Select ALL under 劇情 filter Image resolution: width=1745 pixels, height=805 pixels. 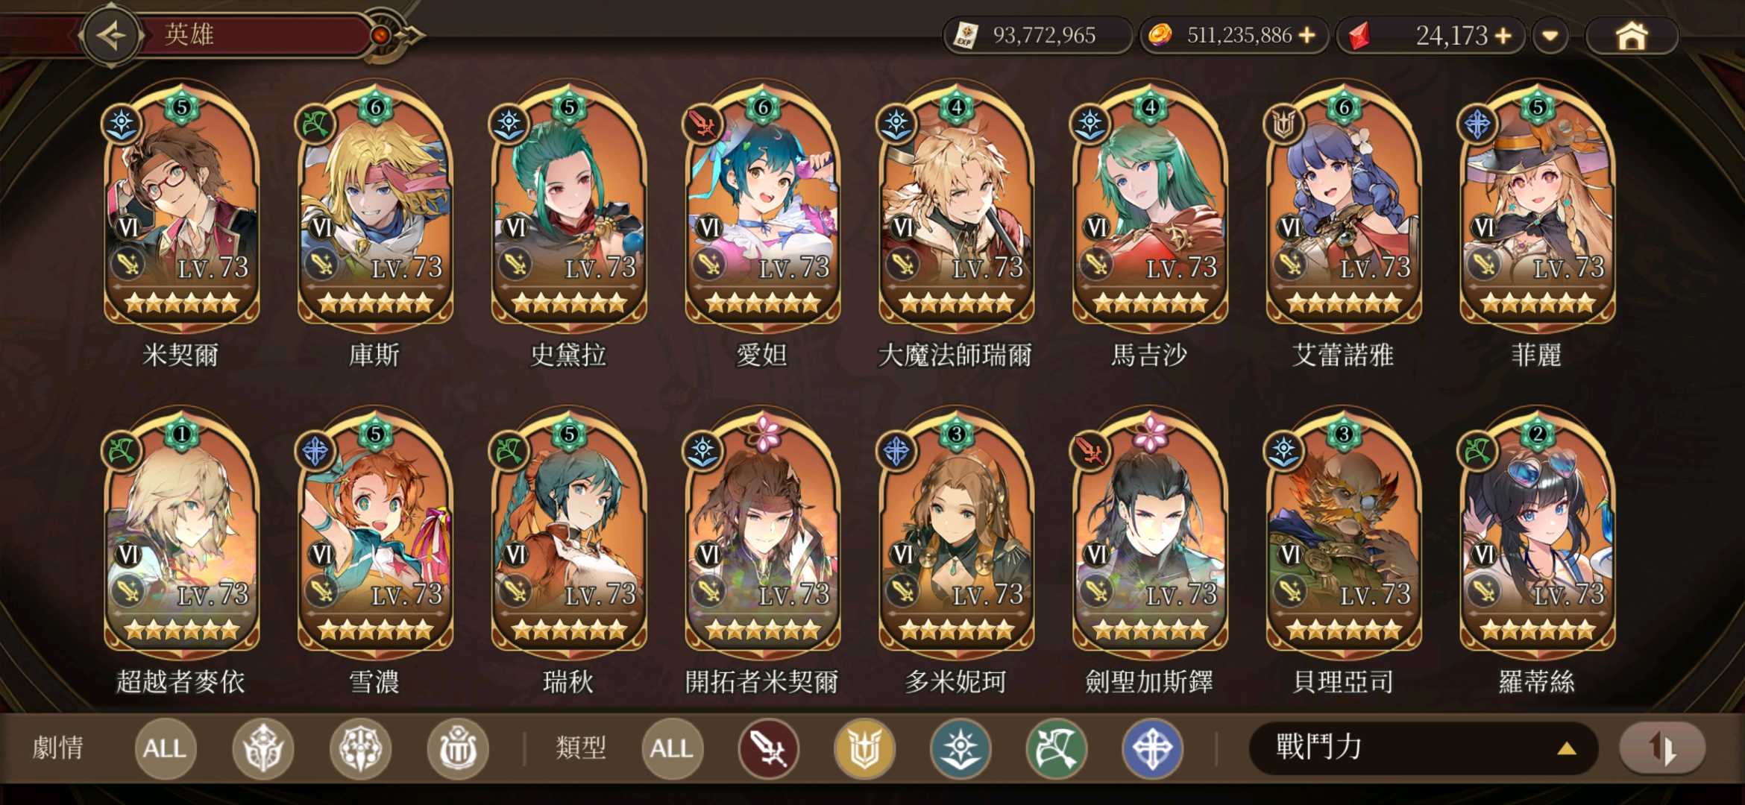(165, 748)
